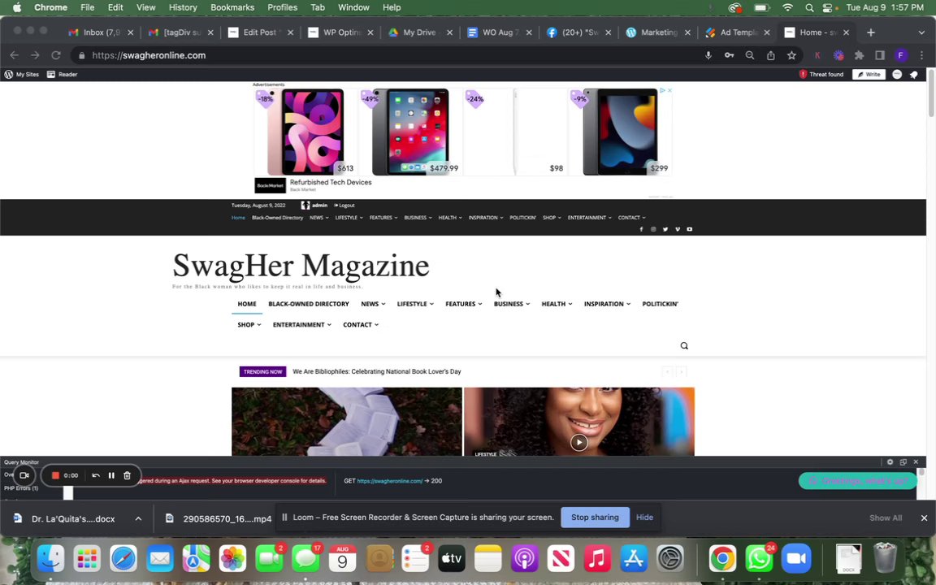Hide the Loom sharing notice

tap(644, 518)
